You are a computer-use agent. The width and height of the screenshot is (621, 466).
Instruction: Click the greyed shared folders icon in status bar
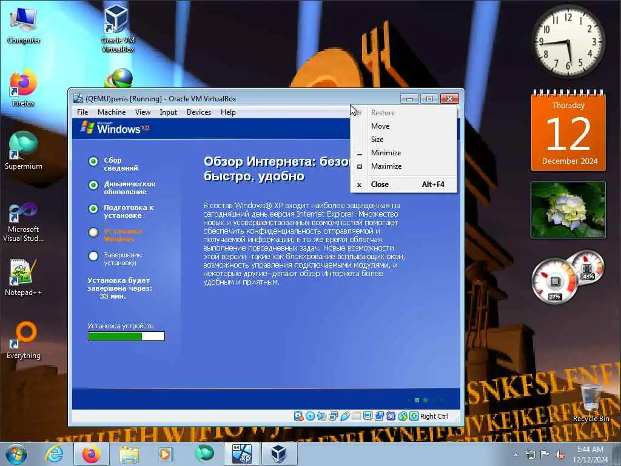click(x=356, y=416)
